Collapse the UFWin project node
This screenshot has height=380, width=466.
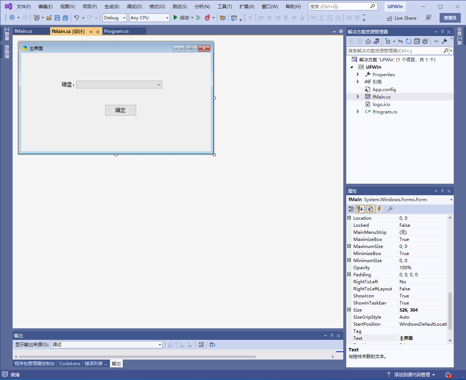tap(352, 67)
